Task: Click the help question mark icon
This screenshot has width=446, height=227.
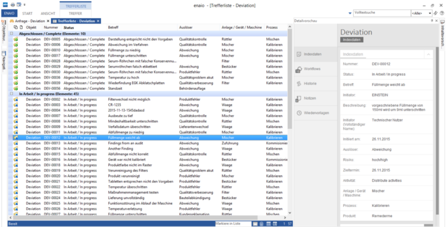Action: 442,13
